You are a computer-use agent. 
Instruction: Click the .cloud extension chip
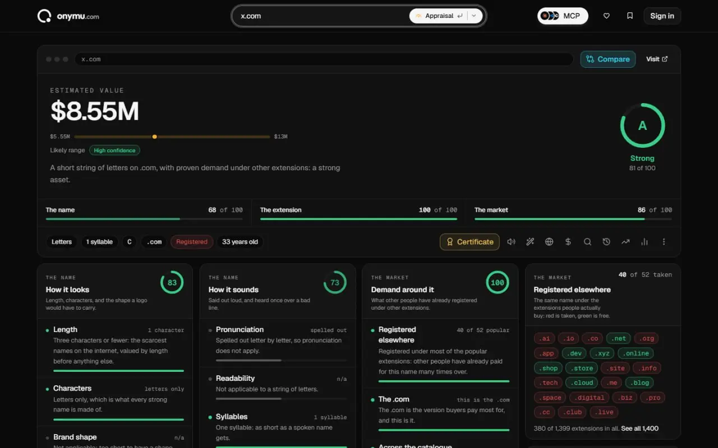point(582,383)
